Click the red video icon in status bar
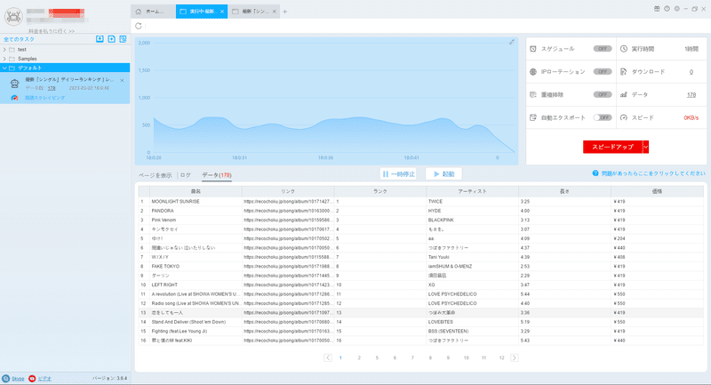This screenshot has height=385, width=711. tap(32, 379)
